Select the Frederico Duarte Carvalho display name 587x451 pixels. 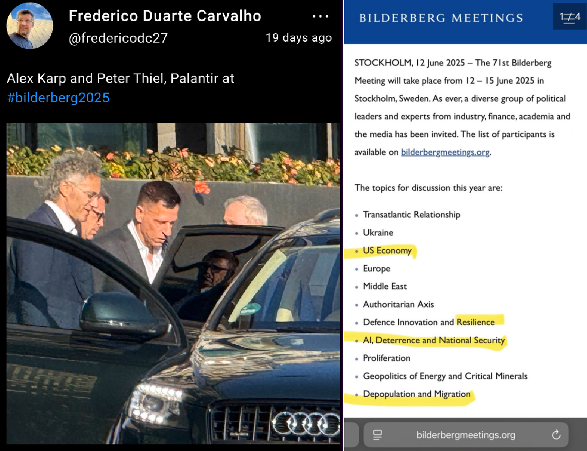(165, 16)
